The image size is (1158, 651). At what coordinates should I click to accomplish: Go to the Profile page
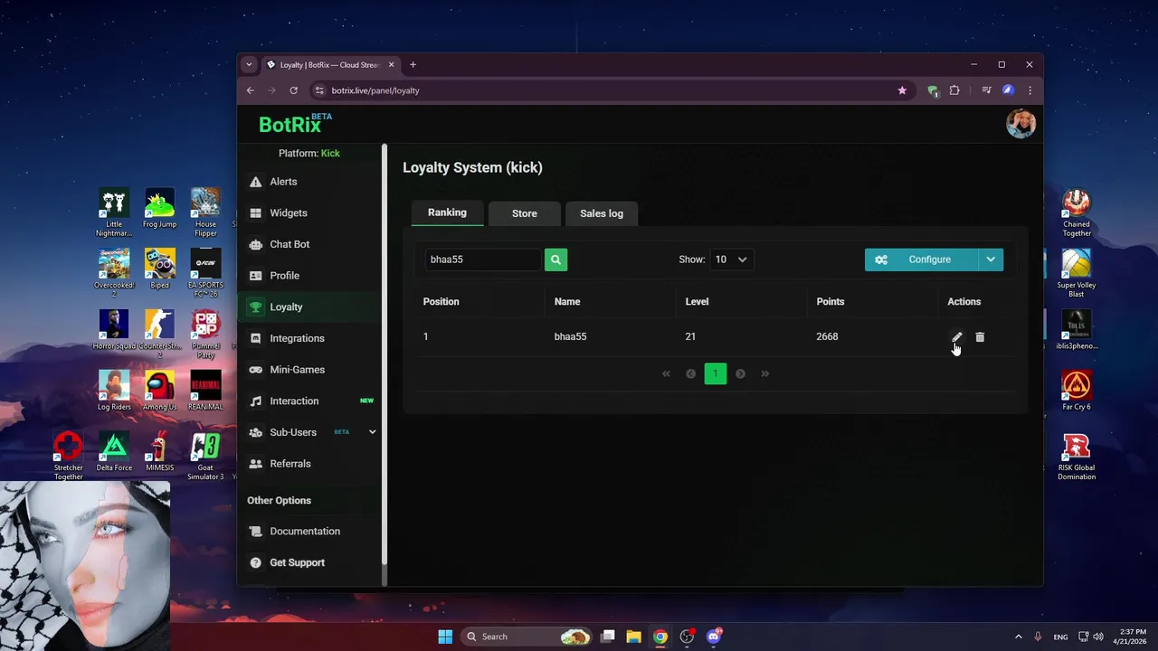(x=310, y=276)
